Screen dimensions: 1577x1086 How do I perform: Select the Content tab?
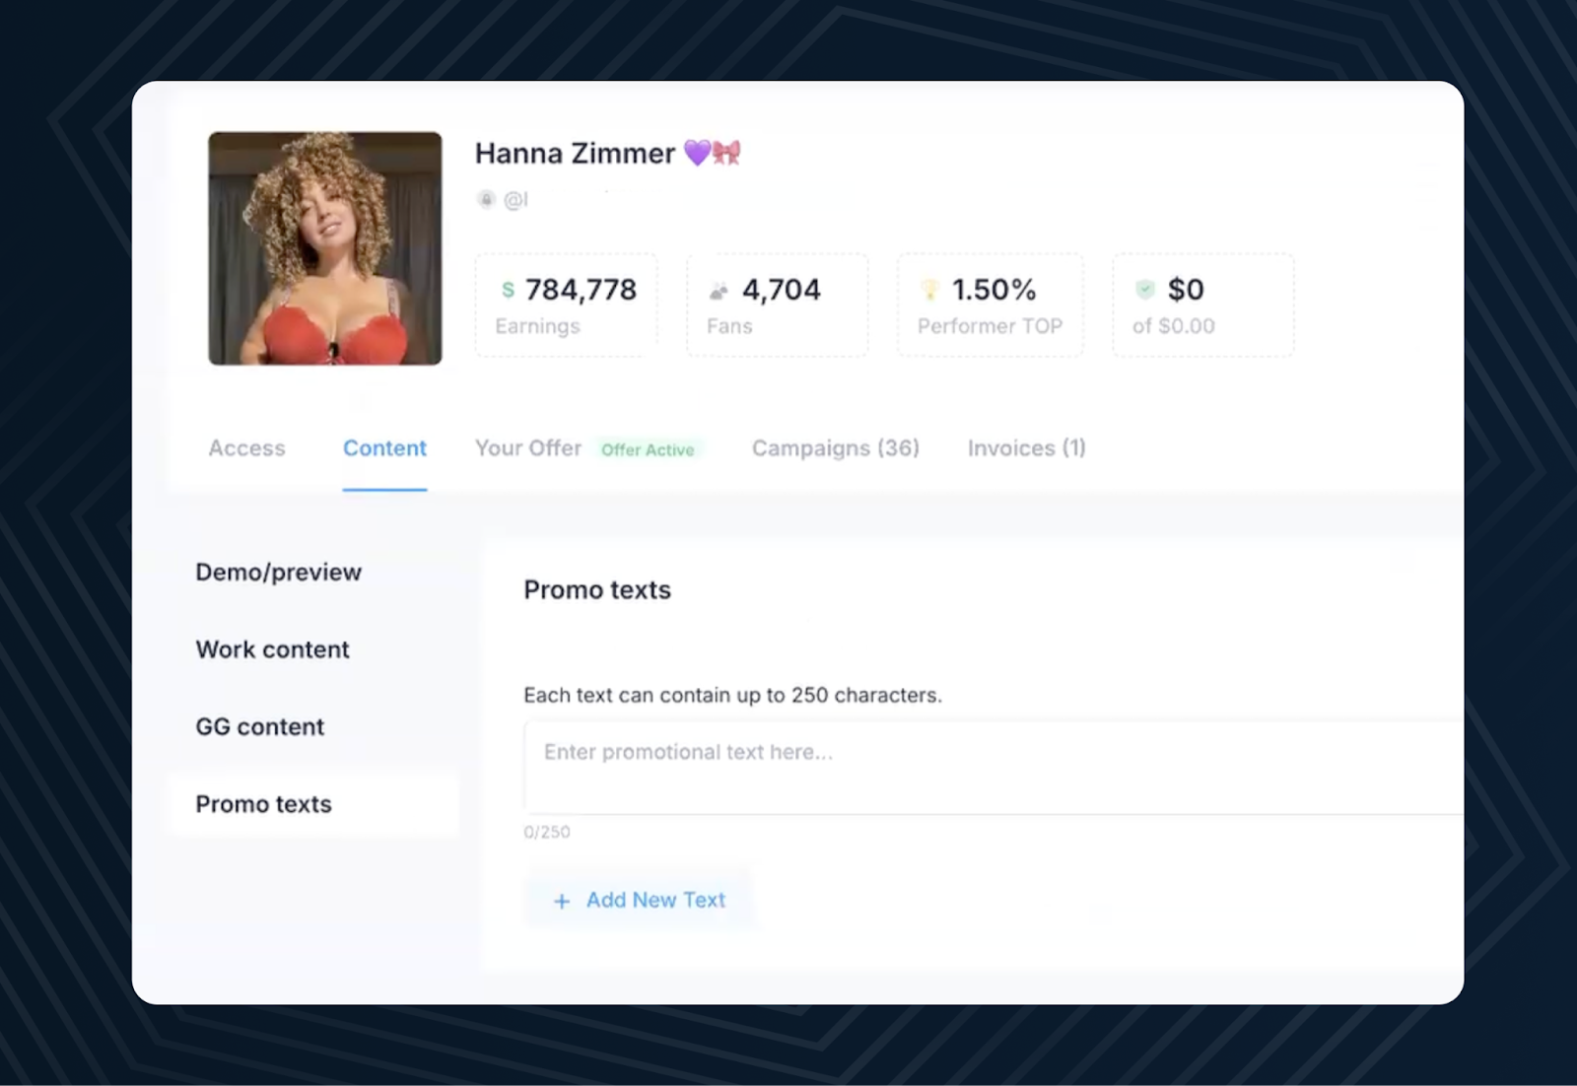coord(384,448)
